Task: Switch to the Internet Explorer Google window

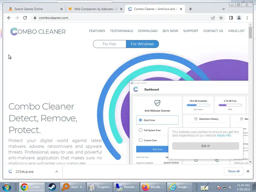Action: point(179,187)
